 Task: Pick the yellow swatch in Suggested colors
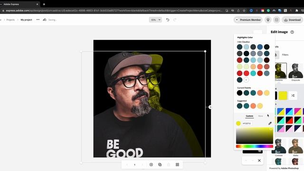pyautogui.click(x=260, y=106)
